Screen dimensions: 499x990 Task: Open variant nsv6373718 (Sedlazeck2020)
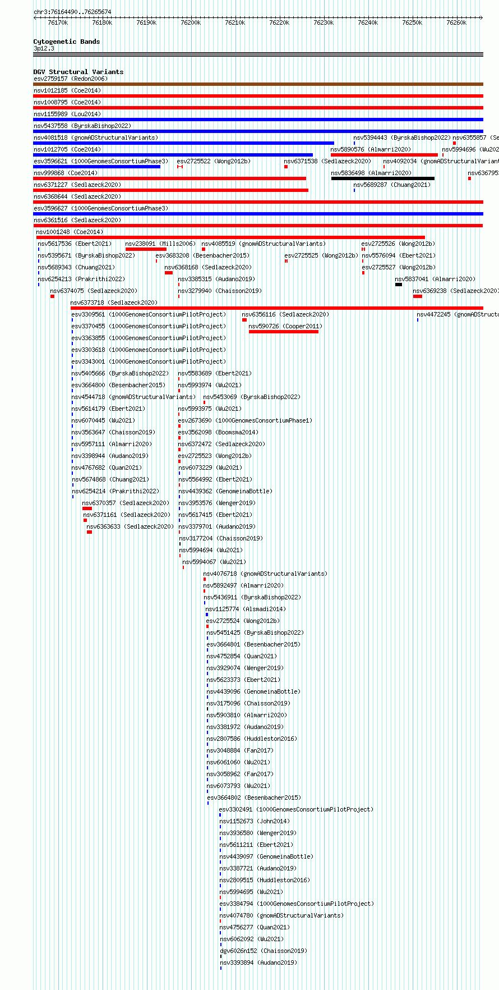pyautogui.click(x=114, y=303)
